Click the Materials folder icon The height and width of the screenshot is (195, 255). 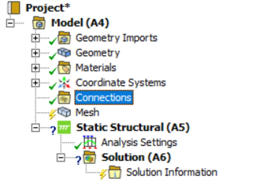[x=64, y=68]
